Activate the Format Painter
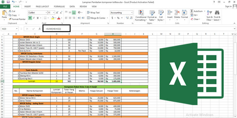Viewport: 237px width, 118px height. [x=17, y=19]
